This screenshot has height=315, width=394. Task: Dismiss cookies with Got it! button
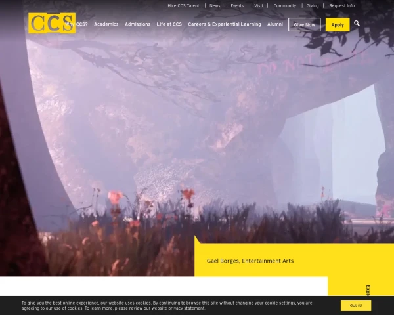pyautogui.click(x=356, y=305)
